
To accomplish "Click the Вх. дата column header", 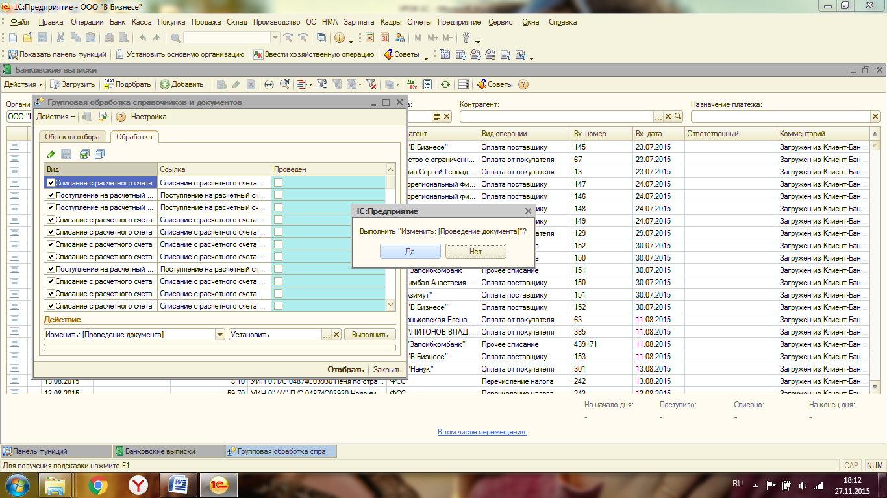I will tap(658, 134).
